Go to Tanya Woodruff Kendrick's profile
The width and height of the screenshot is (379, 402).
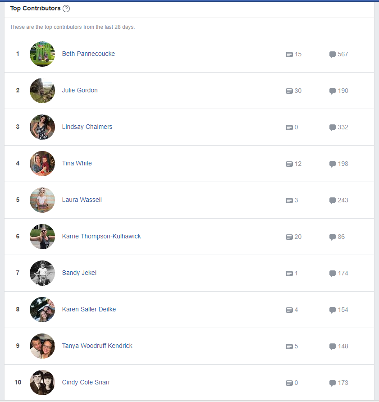[x=97, y=346]
